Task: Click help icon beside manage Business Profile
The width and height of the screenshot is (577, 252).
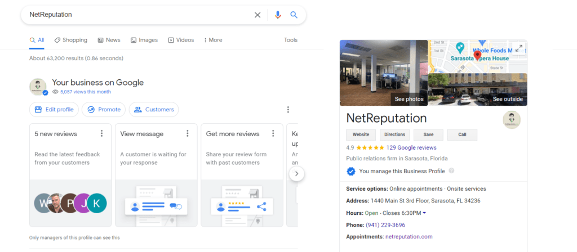Action: click(451, 171)
